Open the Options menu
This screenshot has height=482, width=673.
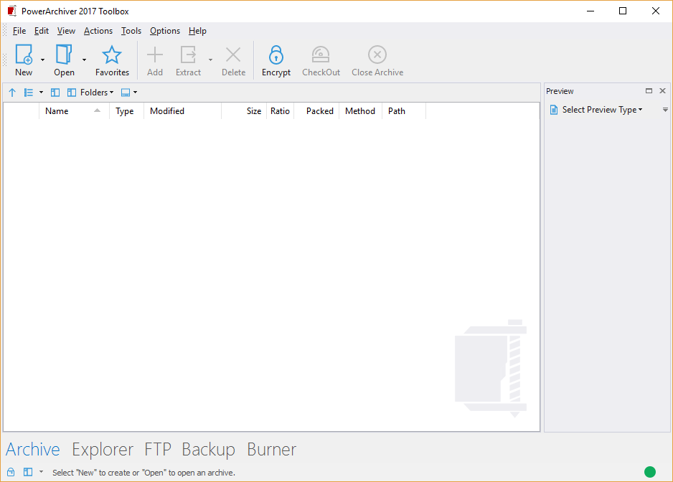[x=165, y=31]
